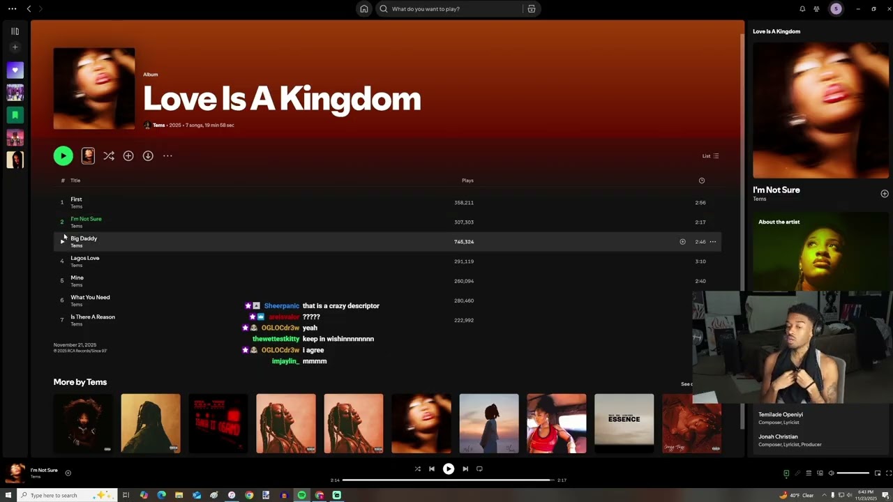
Task: Open the user profile avatar menu
Action: (x=836, y=9)
